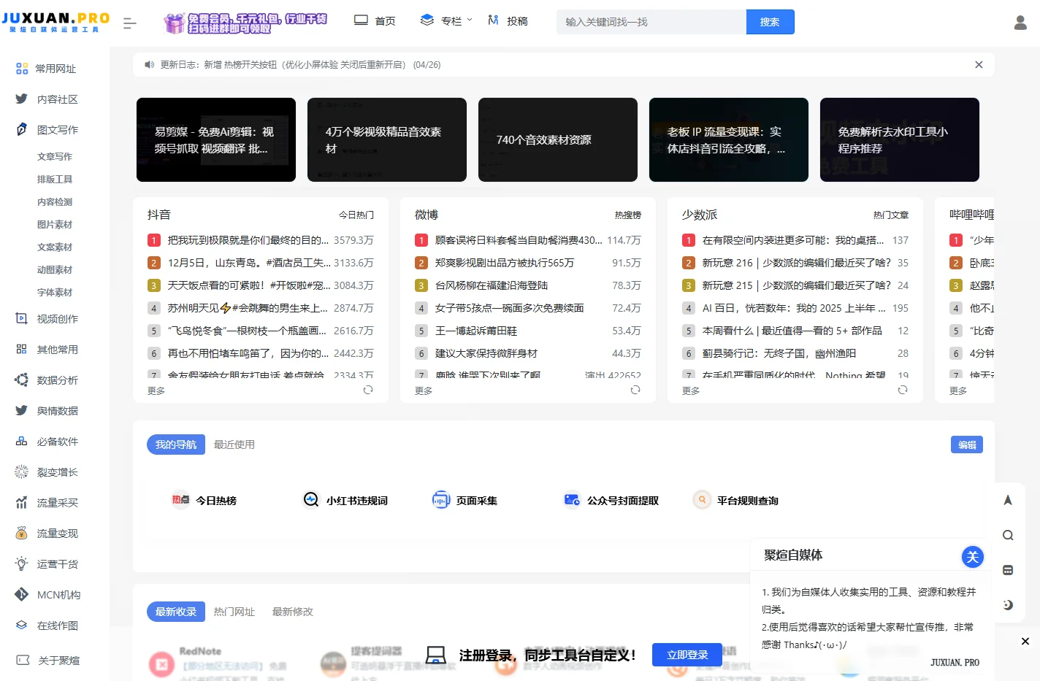Toggle the sidebar hamburger menu icon

(130, 23)
